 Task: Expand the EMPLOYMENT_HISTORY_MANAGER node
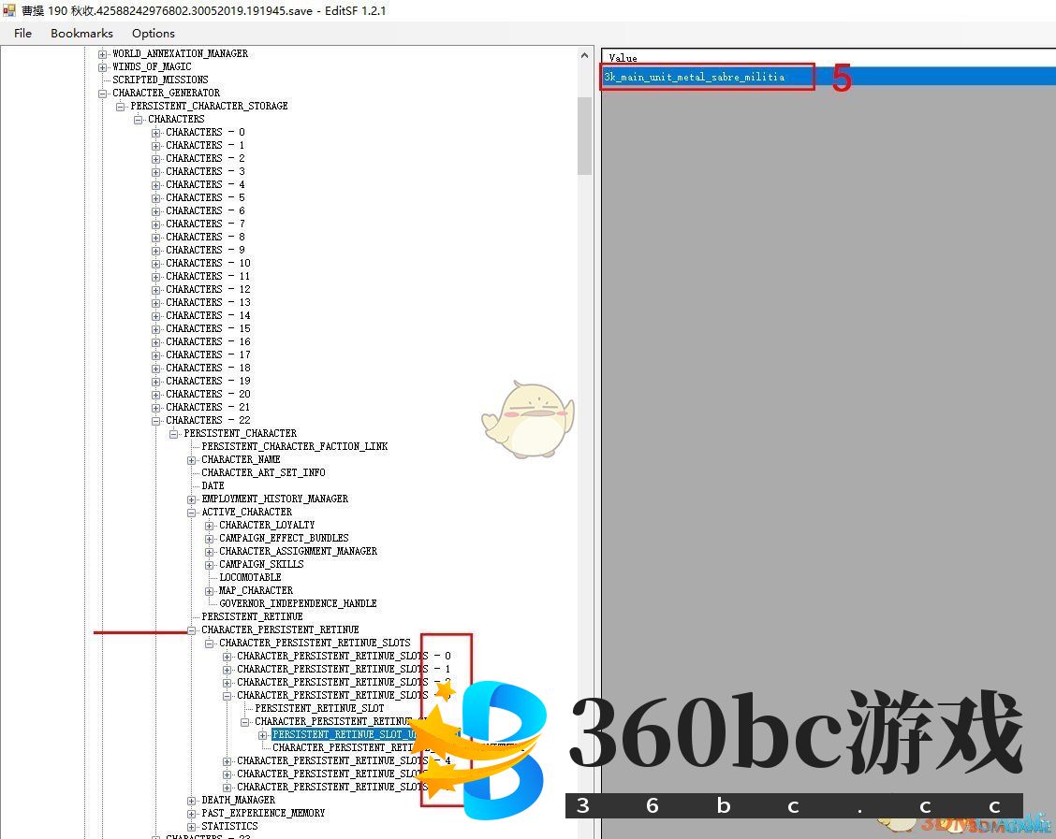tap(192, 499)
